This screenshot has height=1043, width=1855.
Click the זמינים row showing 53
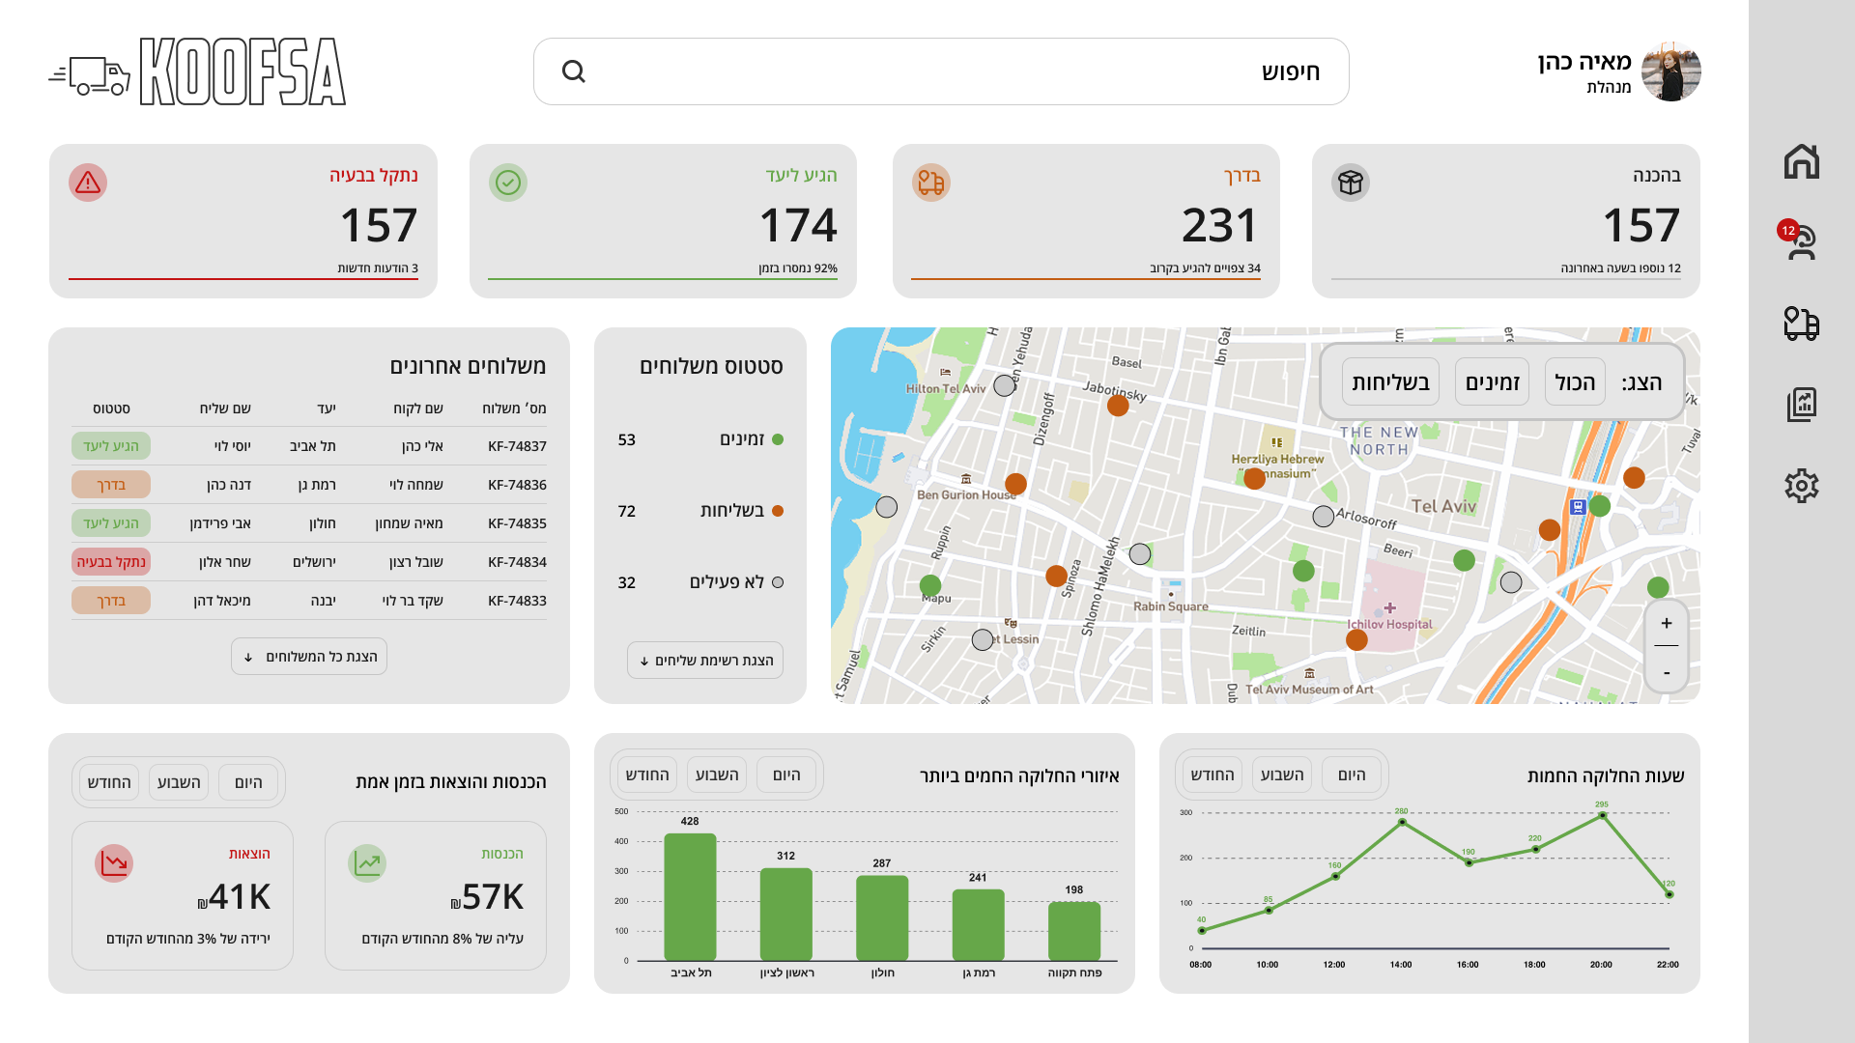(700, 440)
